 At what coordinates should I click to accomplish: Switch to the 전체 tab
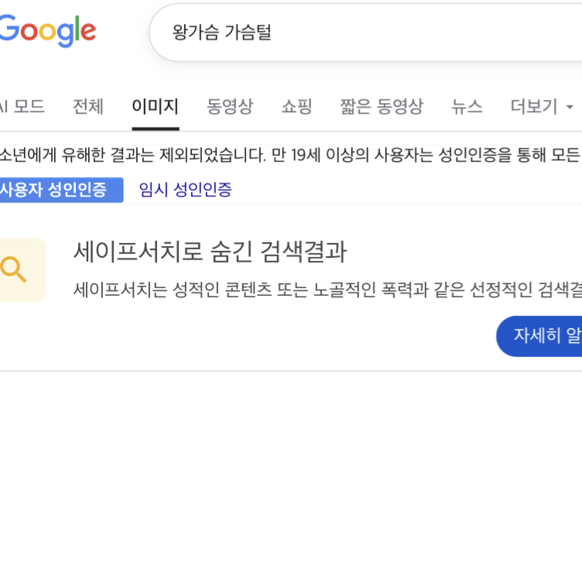pos(87,107)
